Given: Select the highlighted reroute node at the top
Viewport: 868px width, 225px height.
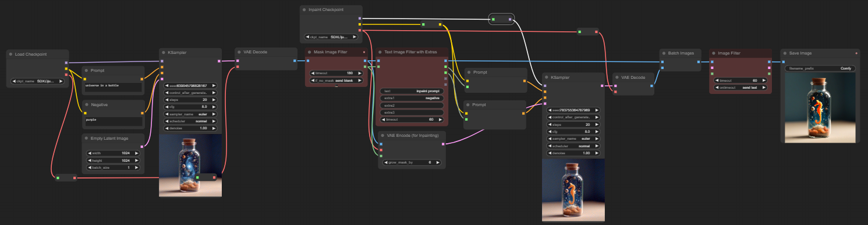Looking at the screenshot, I should click(x=501, y=19).
